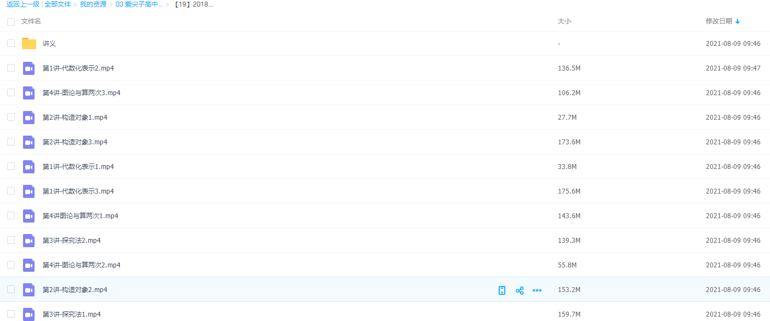This screenshot has height=321, width=770.
Task: Click video icon of 第2讲-构造对象3.mp4
Action: point(29,142)
